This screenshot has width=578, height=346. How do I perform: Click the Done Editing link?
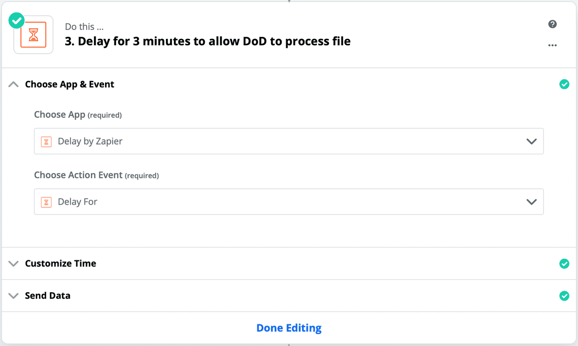click(289, 328)
